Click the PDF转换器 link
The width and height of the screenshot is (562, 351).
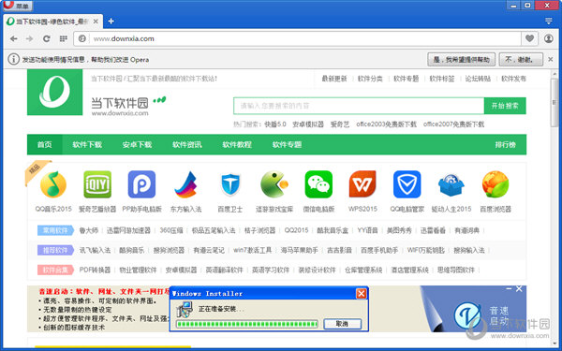pos(95,270)
